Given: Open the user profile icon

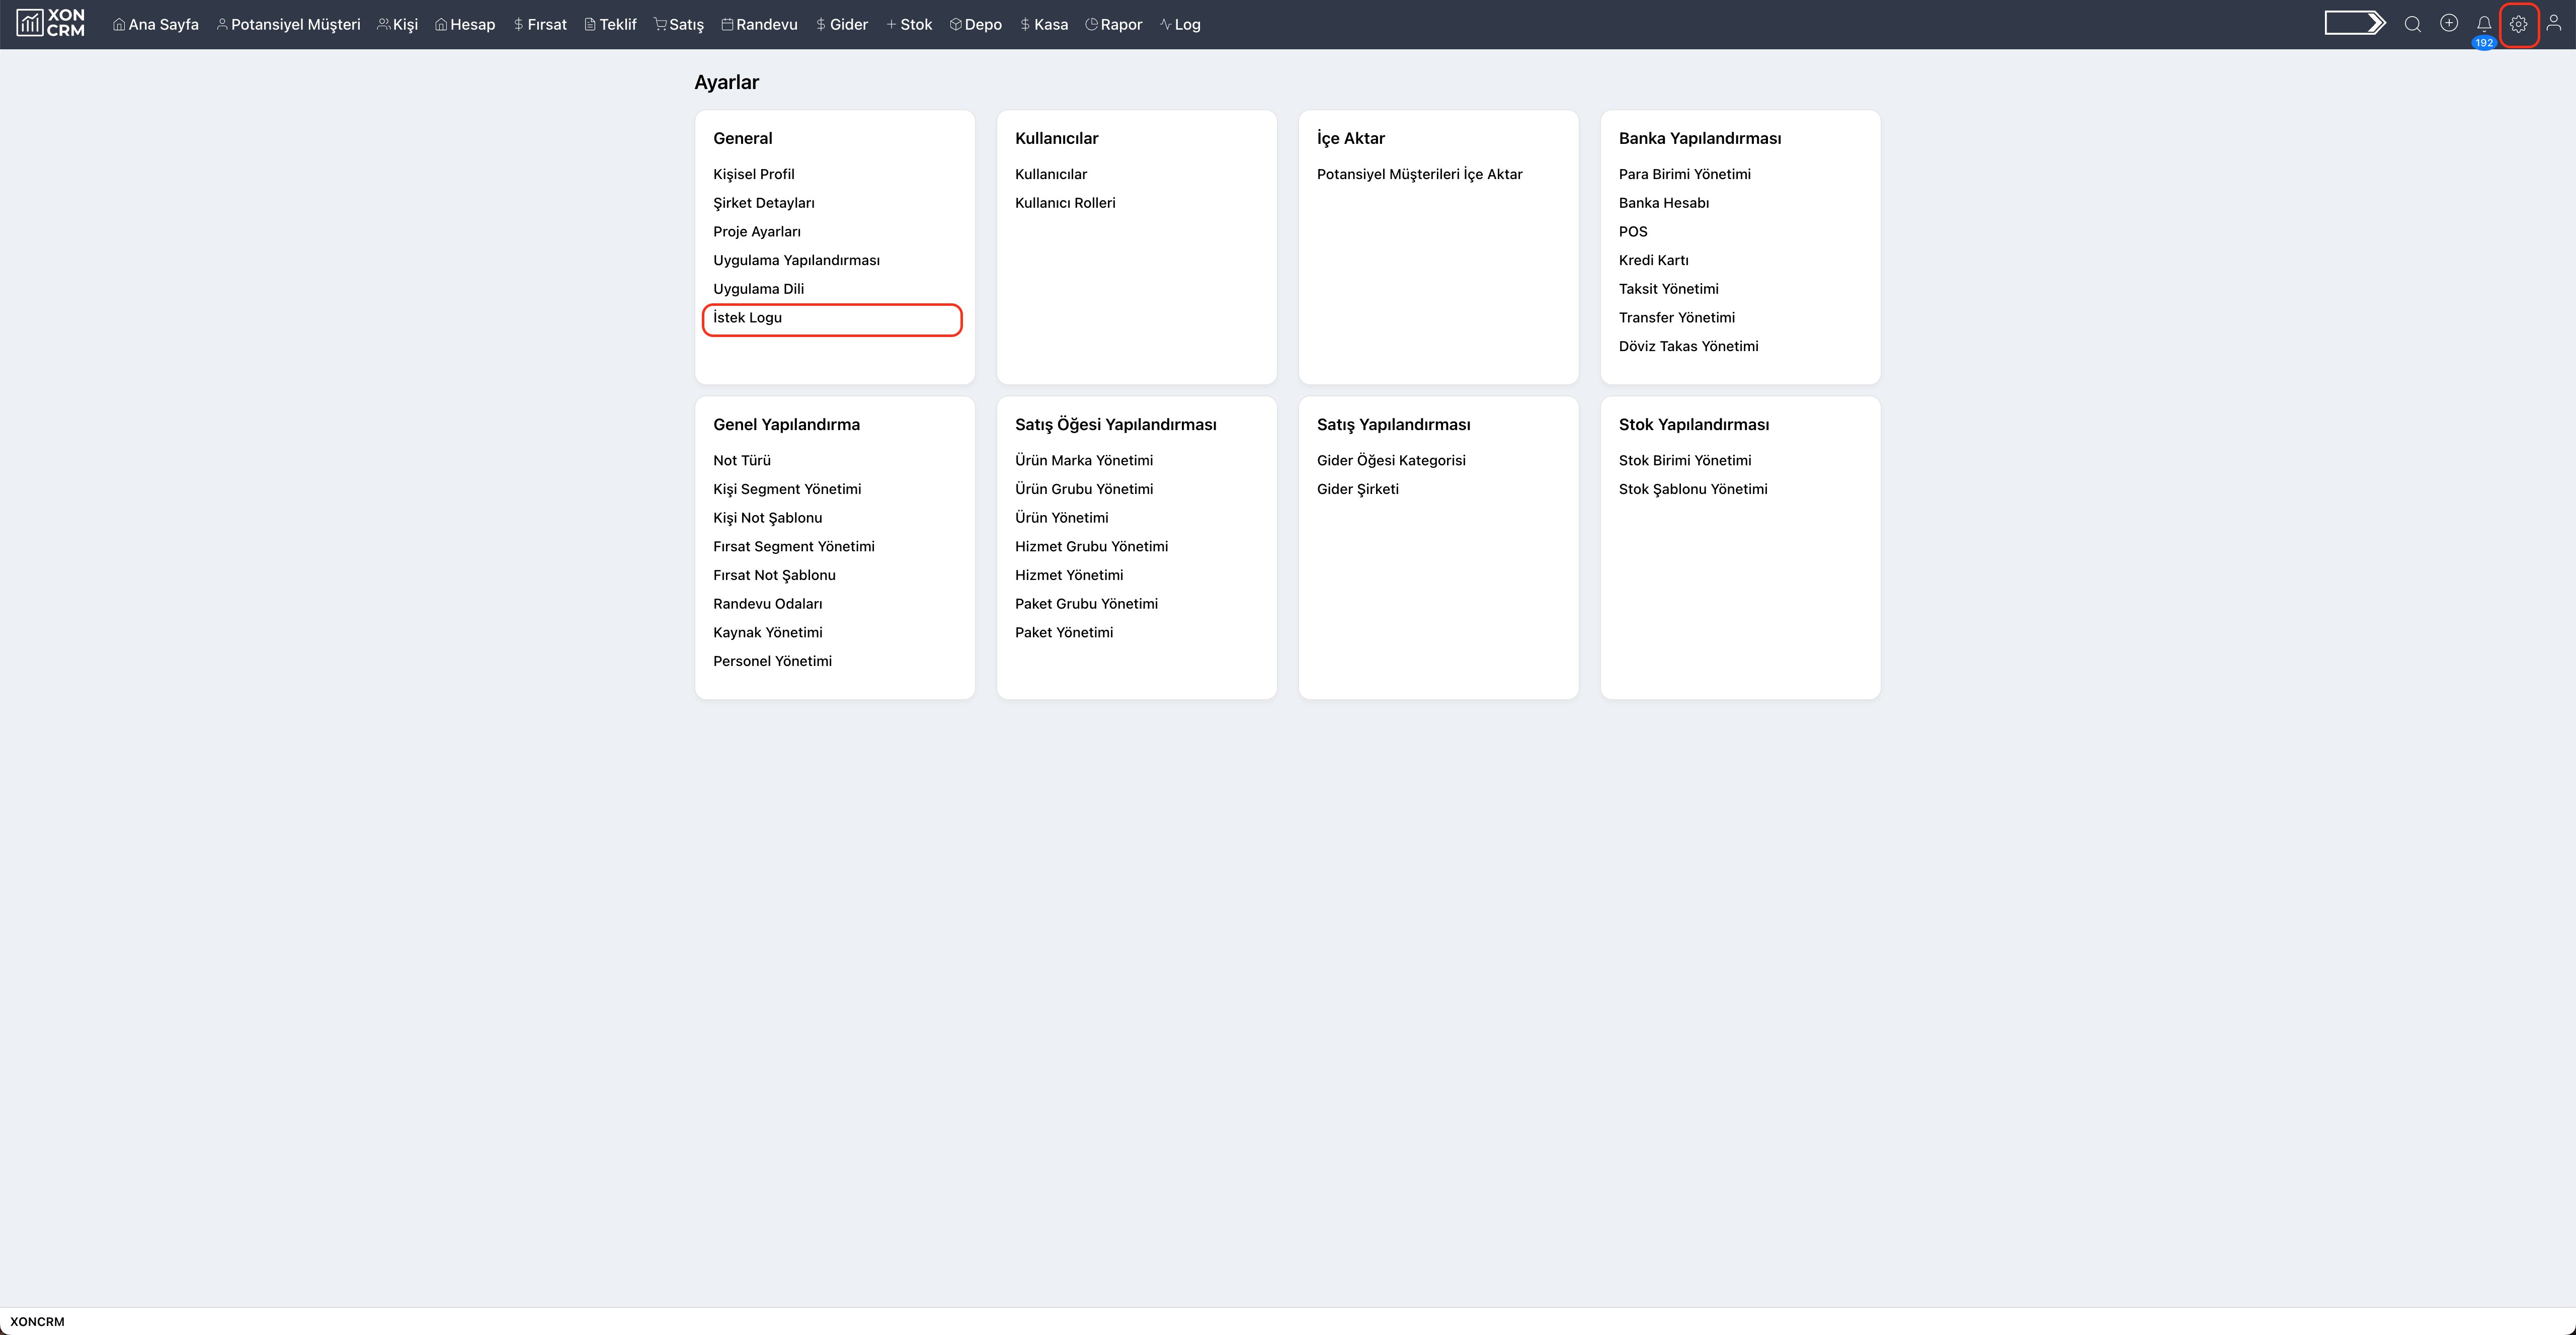Looking at the screenshot, I should 2553,23.
